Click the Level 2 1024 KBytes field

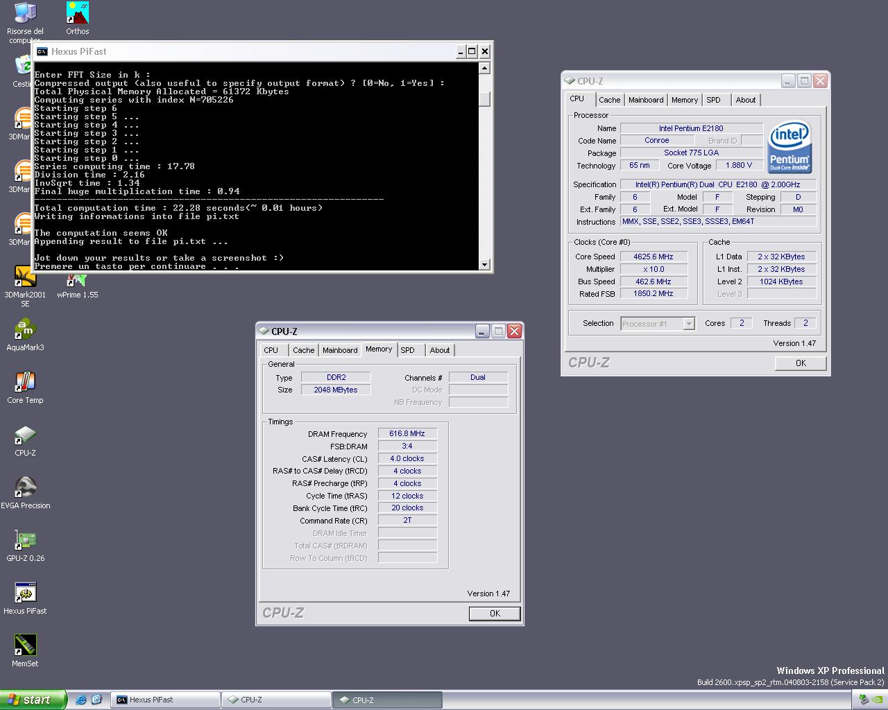[x=781, y=282]
